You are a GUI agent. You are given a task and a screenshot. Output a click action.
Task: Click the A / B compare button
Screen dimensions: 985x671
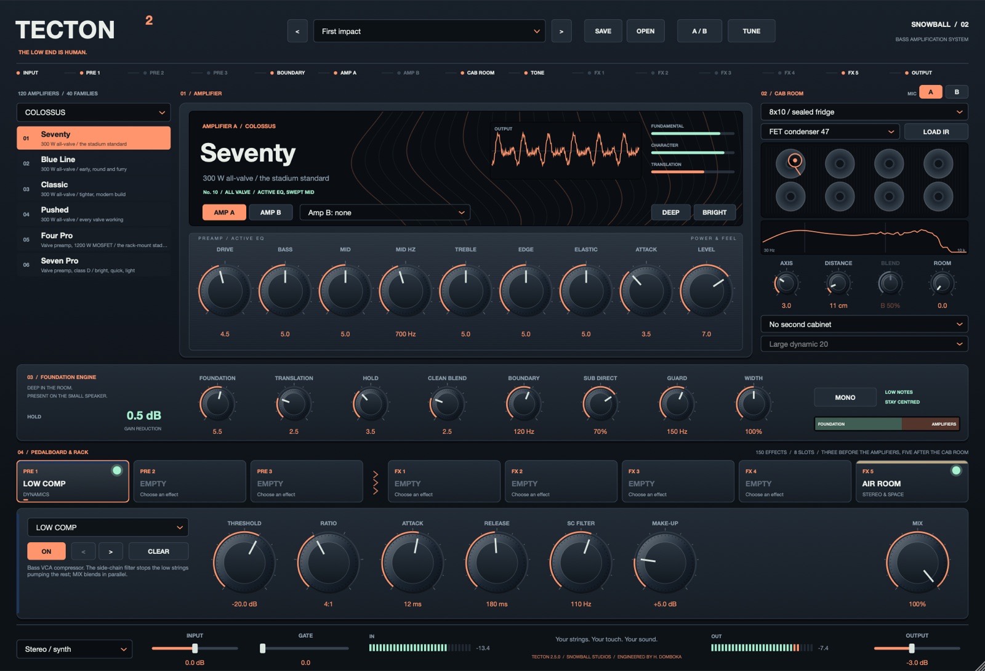699,31
